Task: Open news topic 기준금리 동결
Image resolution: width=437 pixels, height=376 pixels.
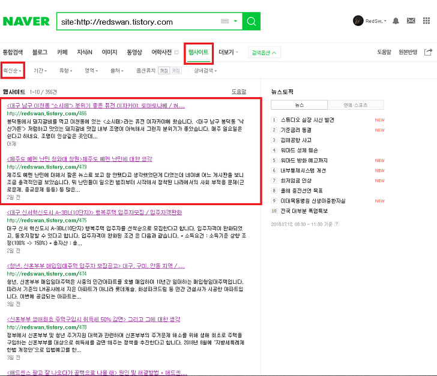Action: coord(296,130)
